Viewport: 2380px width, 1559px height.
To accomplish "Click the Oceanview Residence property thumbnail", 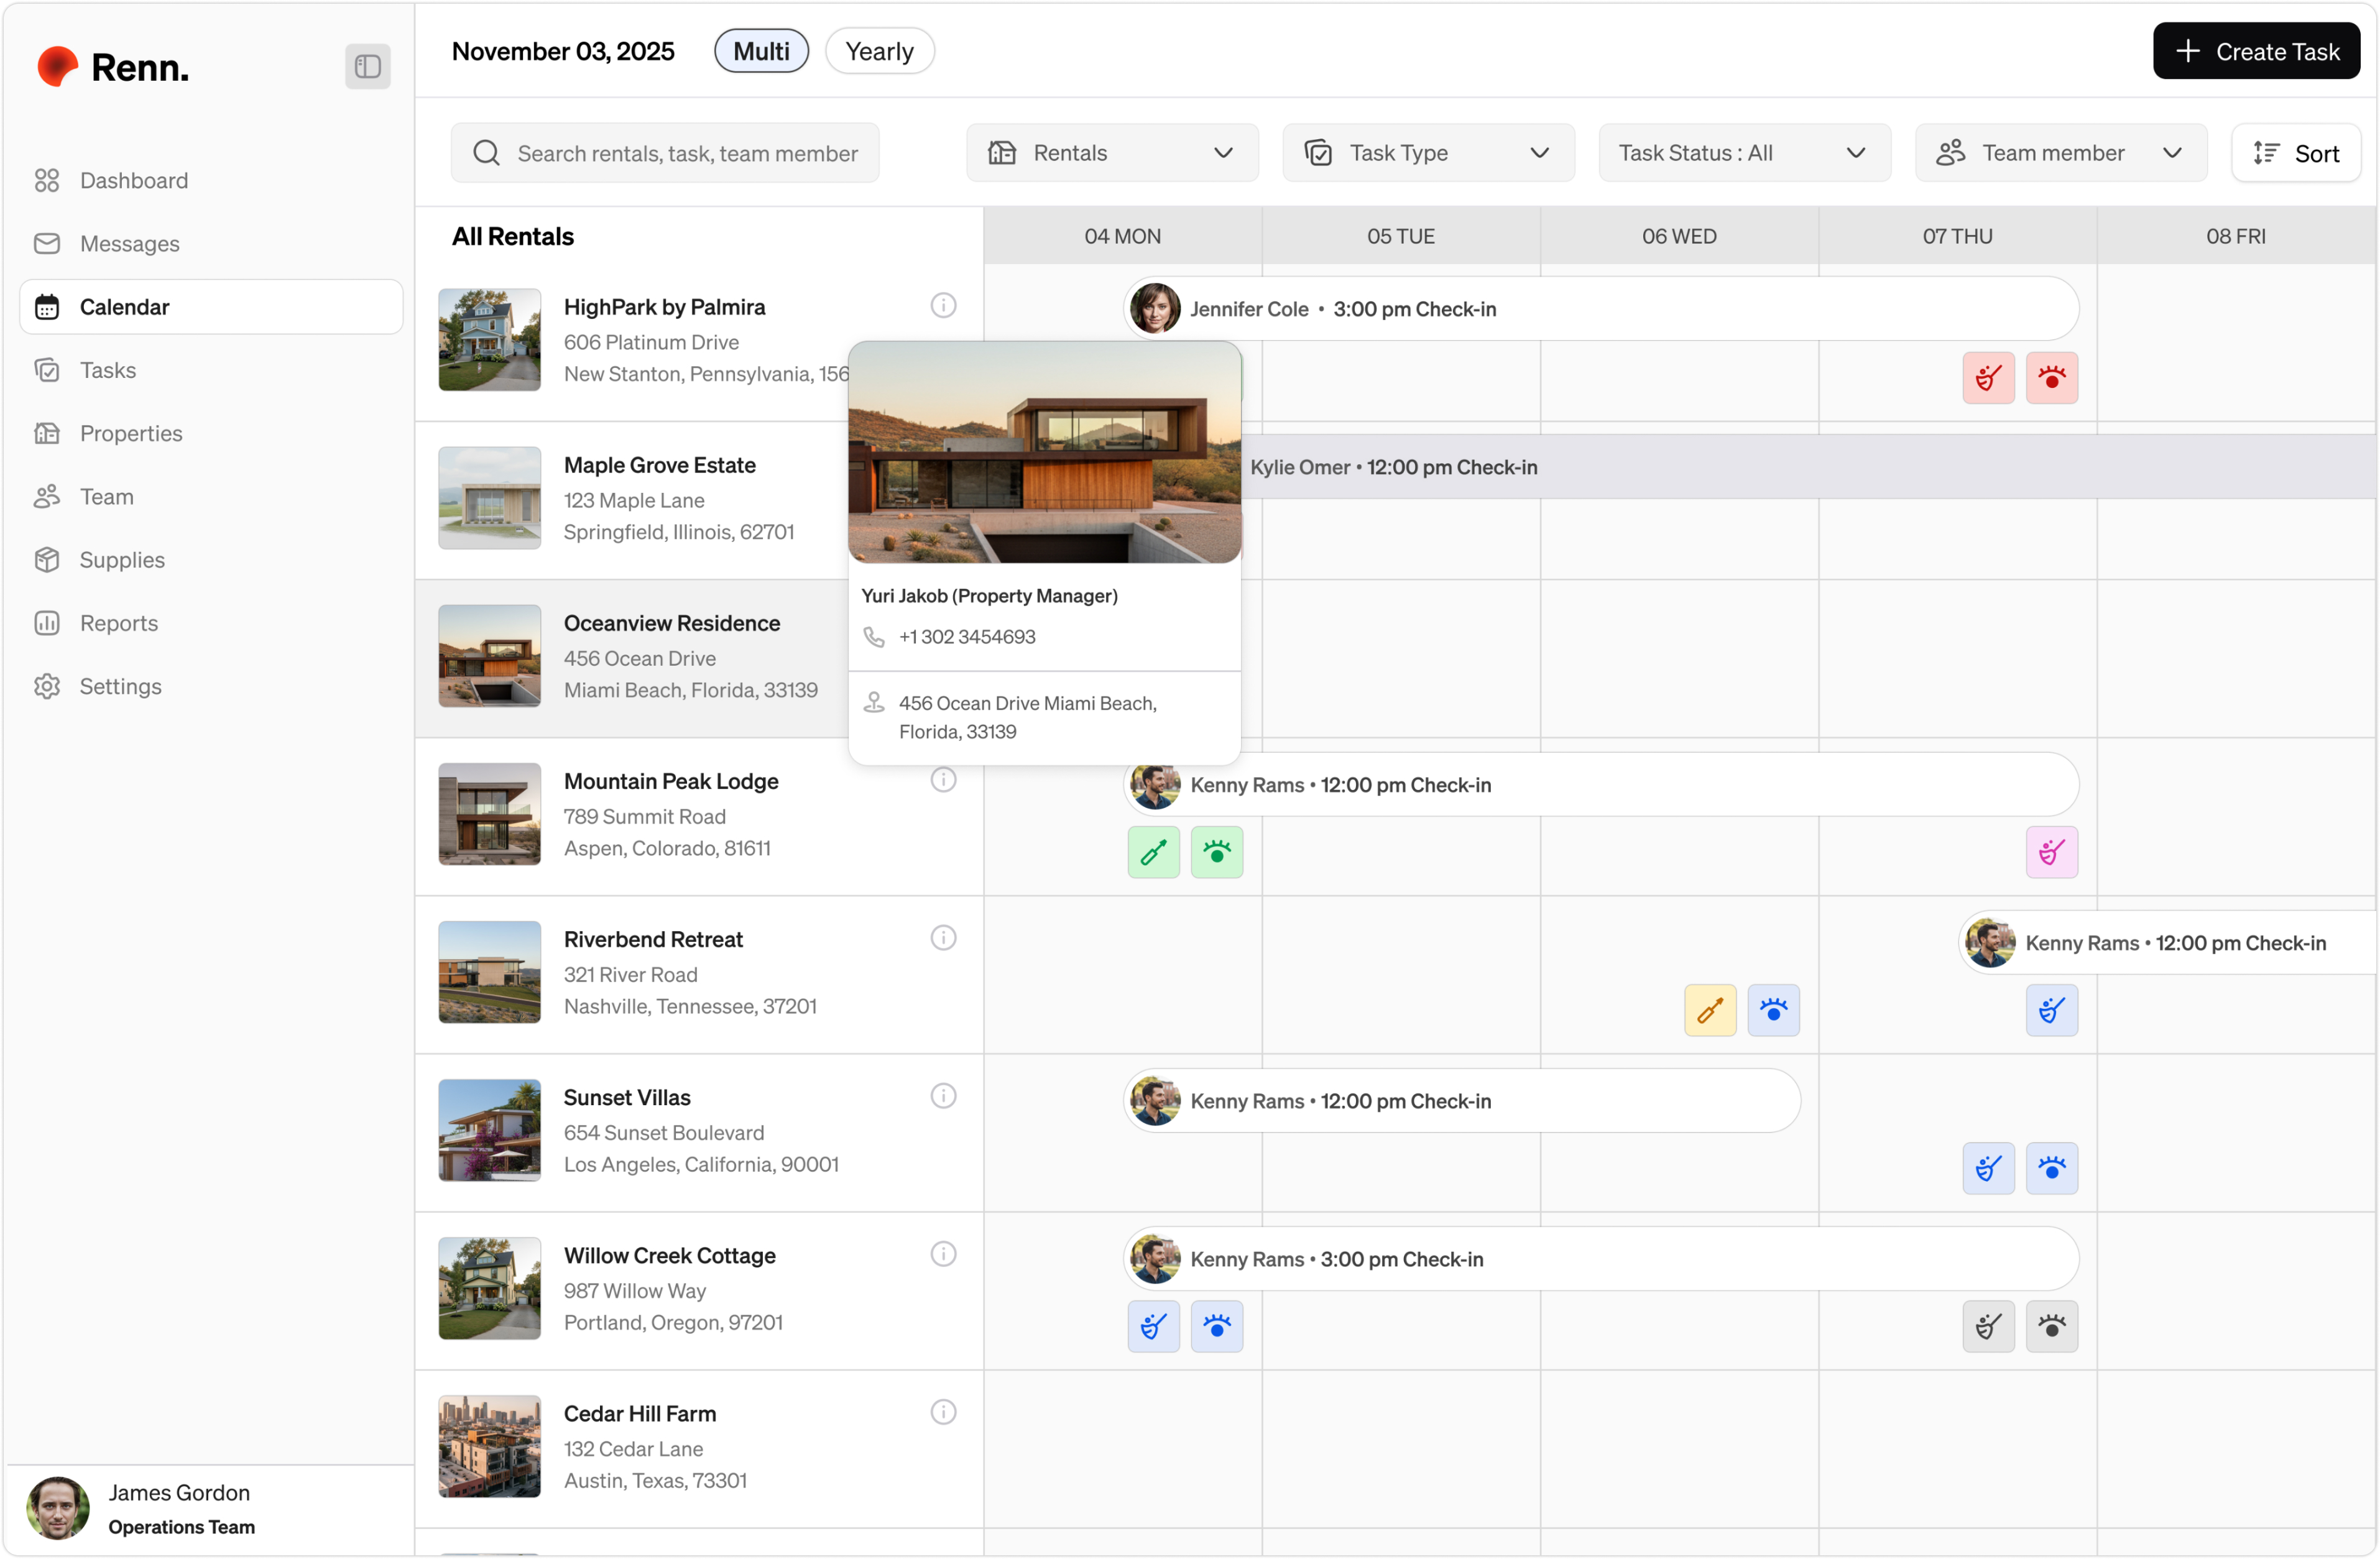I will click(x=489, y=656).
